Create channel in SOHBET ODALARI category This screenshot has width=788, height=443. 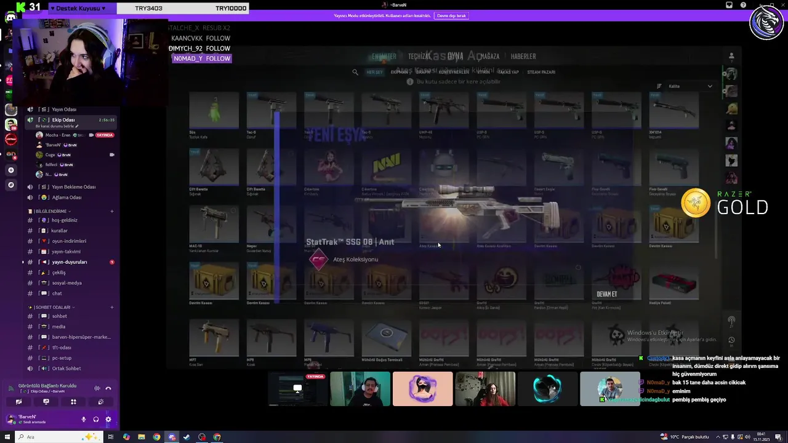click(x=112, y=307)
